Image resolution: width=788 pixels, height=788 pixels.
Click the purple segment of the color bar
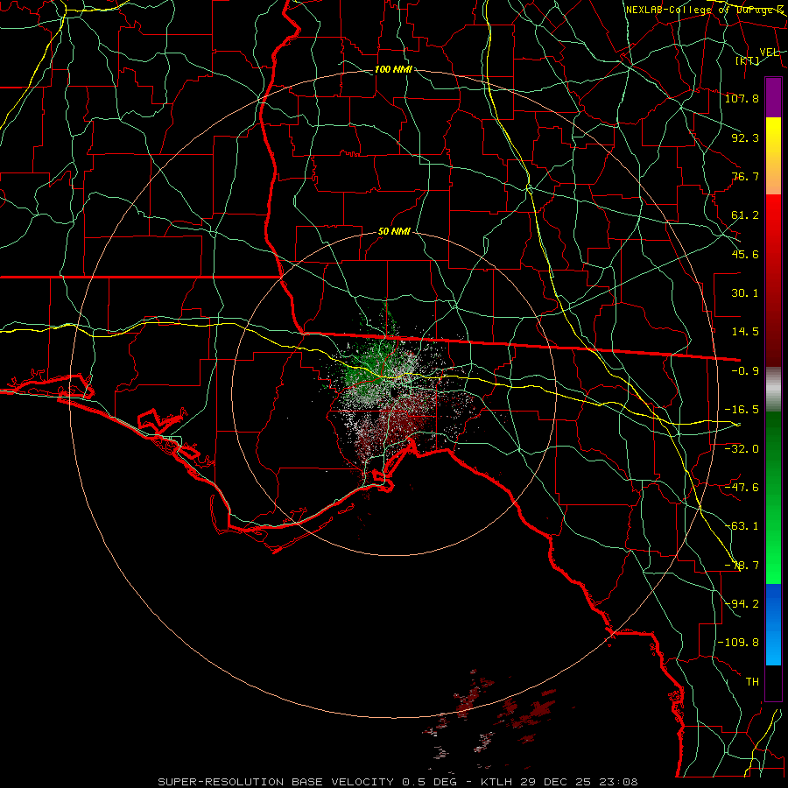pyautogui.click(x=773, y=97)
